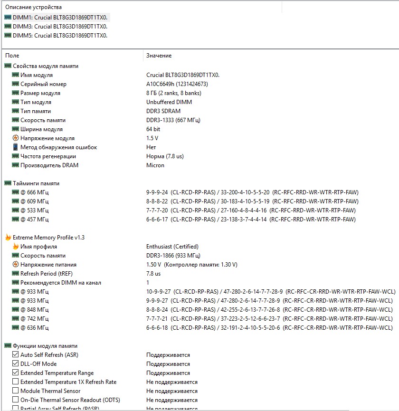The image size is (399, 411).
Task: Click memory icon beside 'Имя модуля'
Action: [x=16, y=75]
